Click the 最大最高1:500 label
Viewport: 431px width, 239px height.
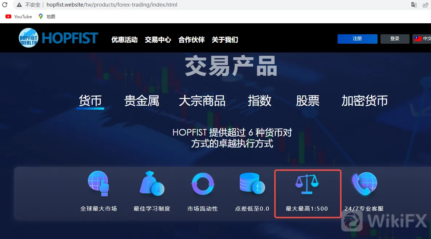point(307,209)
